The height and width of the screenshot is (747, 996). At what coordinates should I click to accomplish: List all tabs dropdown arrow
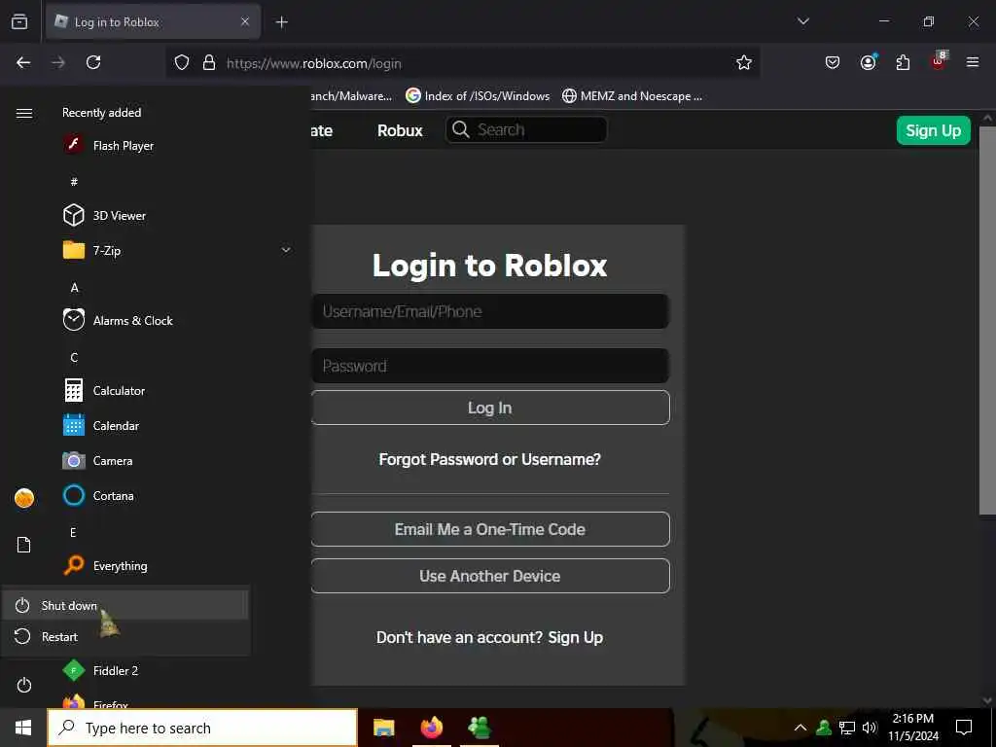coord(802,21)
